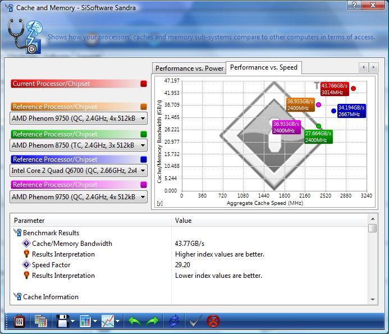Viewport: 389px width, 334px height.
Task: Click the bar chart options icon
Action: coord(85,321)
